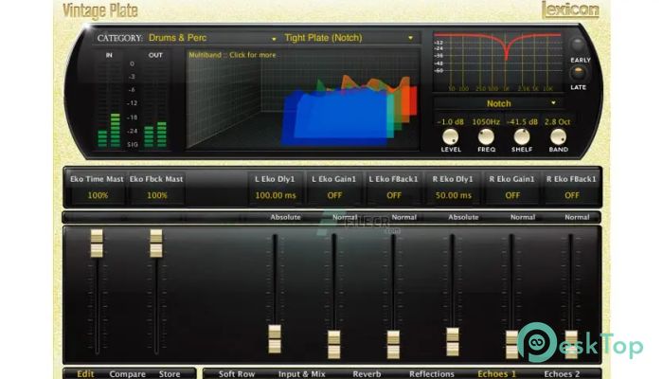
Task: Open the Reflections tab
Action: coord(431,374)
